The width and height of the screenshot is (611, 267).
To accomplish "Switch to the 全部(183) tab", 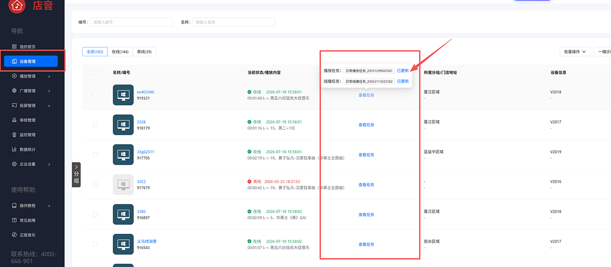I will click(95, 51).
